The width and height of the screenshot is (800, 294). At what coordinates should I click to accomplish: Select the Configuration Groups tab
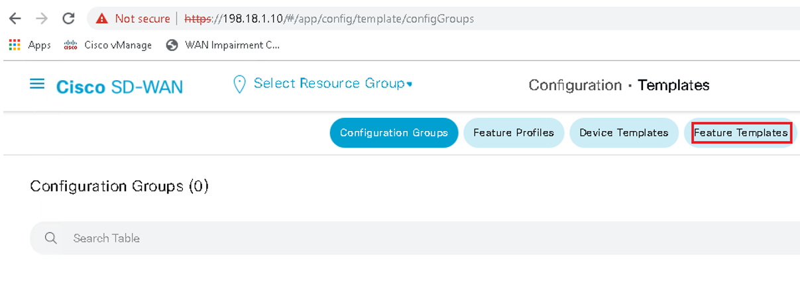pyautogui.click(x=394, y=132)
